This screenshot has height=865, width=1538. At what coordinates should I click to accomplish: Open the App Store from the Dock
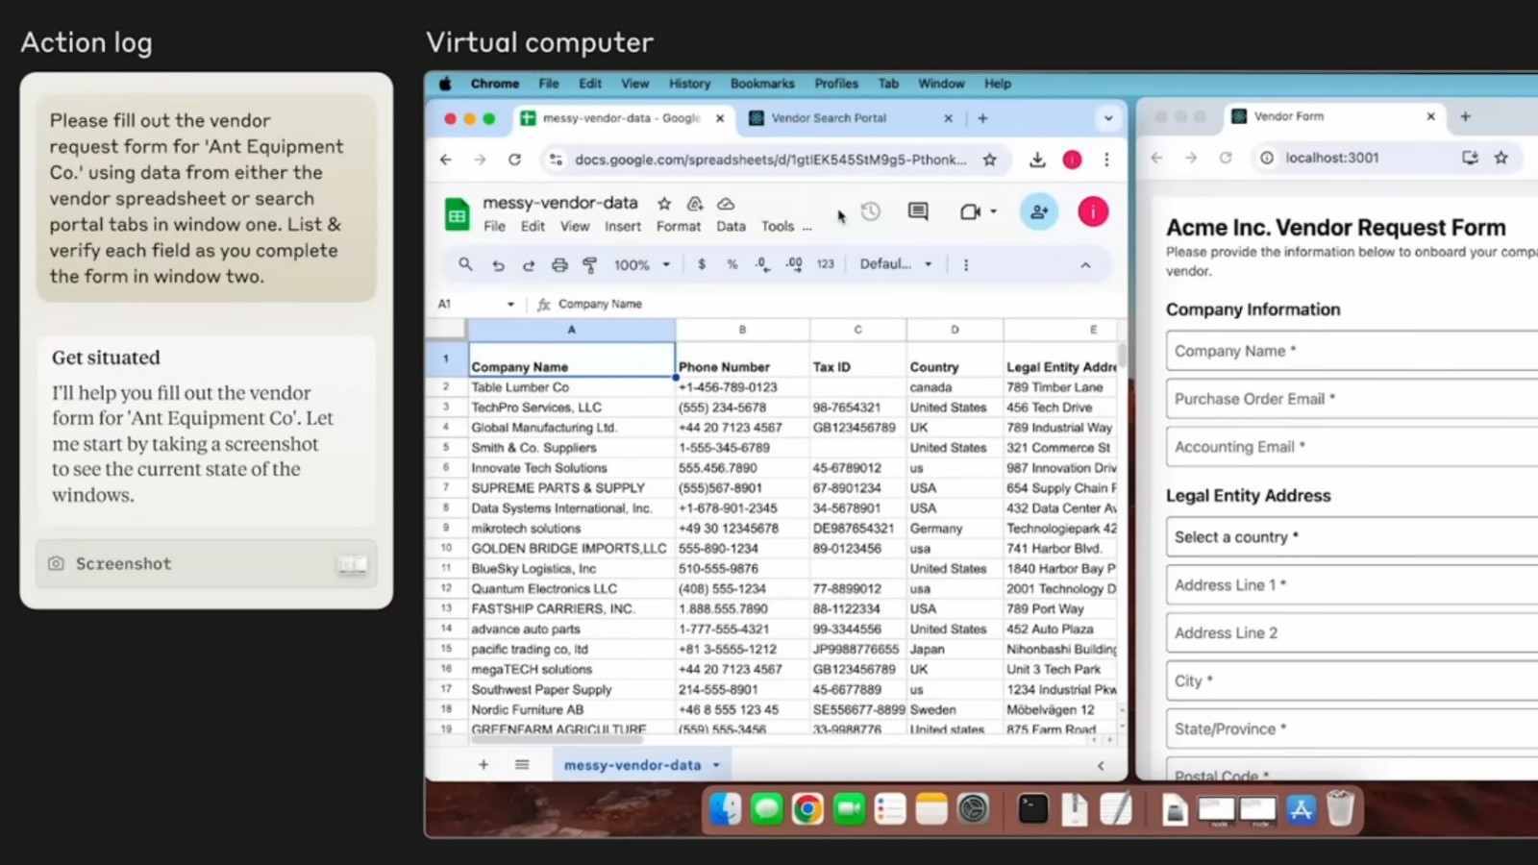click(x=1301, y=809)
